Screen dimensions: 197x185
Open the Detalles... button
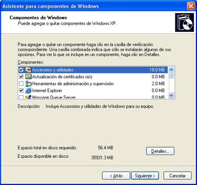point(160,151)
